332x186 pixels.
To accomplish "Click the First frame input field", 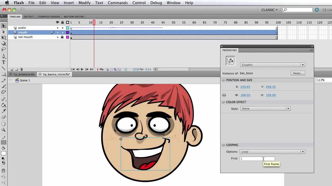I will pyautogui.click(x=257, y=159).
